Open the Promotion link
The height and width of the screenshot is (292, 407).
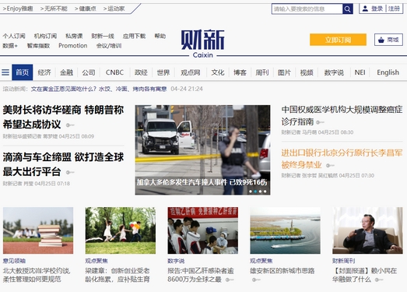pos(73,46)
